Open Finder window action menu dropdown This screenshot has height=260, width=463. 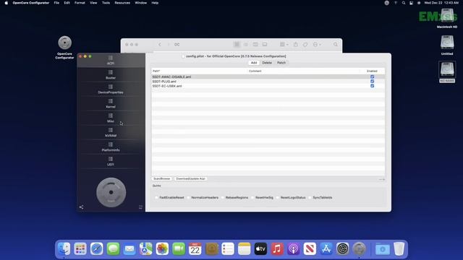point(317,45)
